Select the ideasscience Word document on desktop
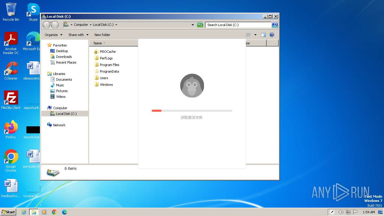The image size is (384, 216). (x=32, y=71)
